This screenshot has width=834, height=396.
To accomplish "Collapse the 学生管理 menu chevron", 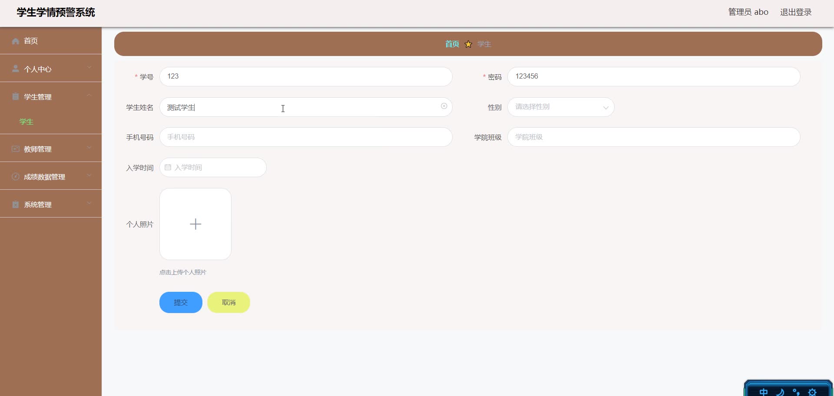I will point(89,95).
